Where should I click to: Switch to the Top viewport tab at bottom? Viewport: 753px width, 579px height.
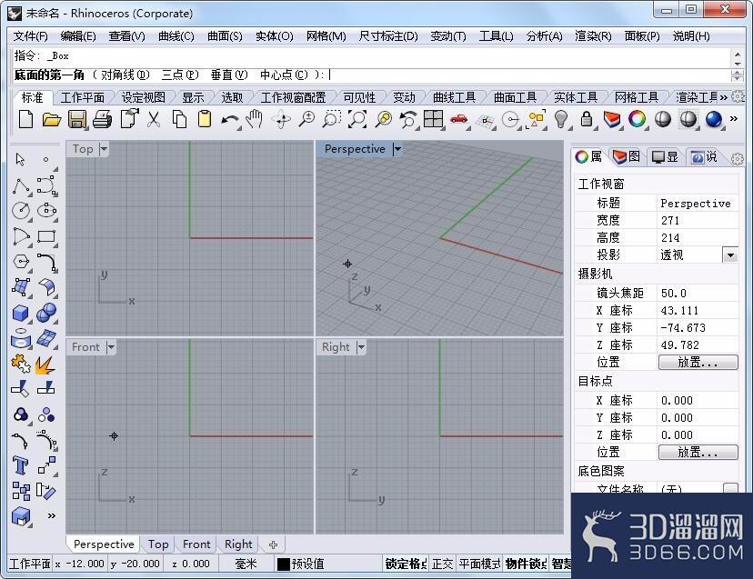pos(158,544)
